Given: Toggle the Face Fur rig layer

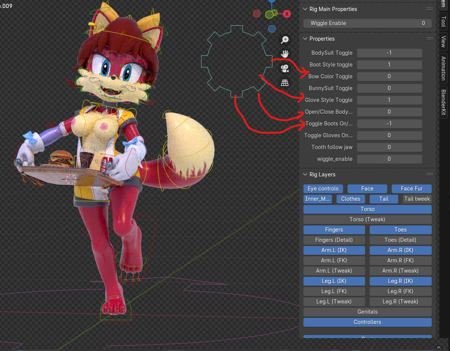Looking at the screenshot, I should [412, 189].
